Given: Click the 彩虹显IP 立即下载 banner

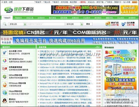Looking at the screenshot, I should (x=120, y=56).
